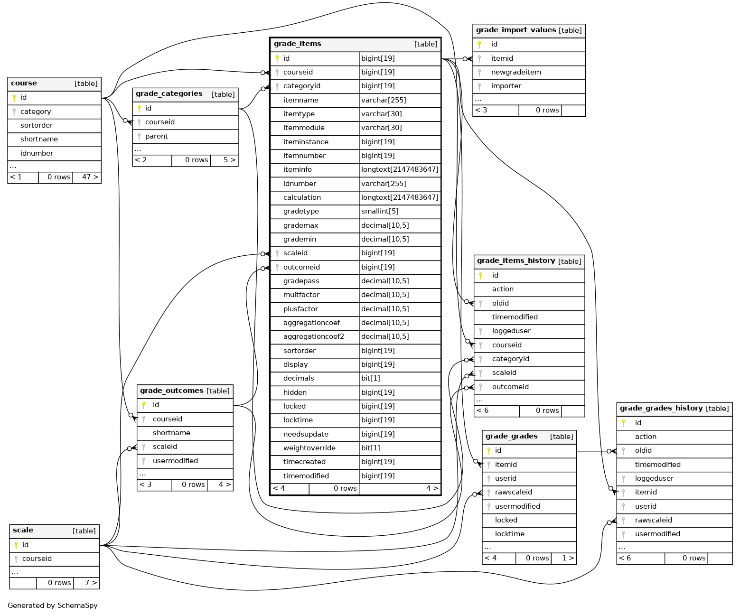Select the itemname column in grade_items

pyautogui.click(x=315, y=101)
